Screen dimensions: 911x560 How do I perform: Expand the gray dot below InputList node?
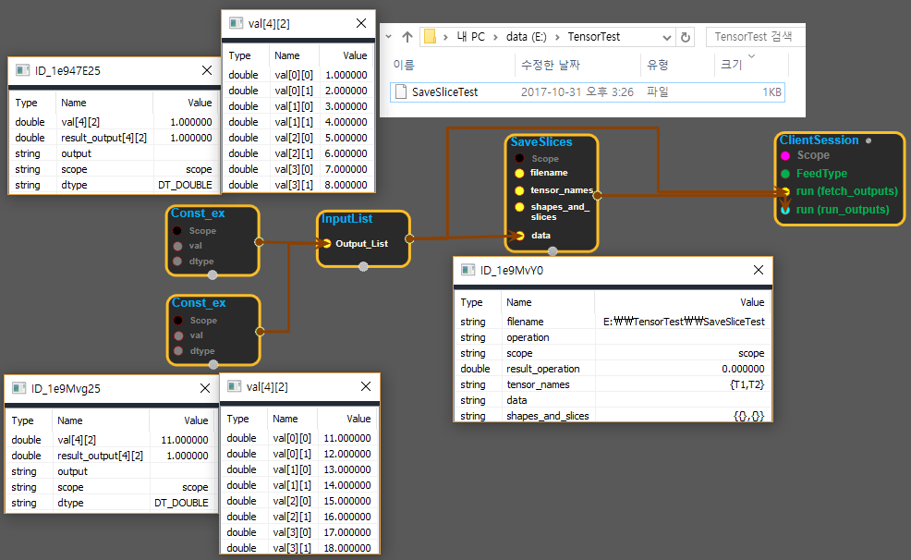[x=363, y=266]
